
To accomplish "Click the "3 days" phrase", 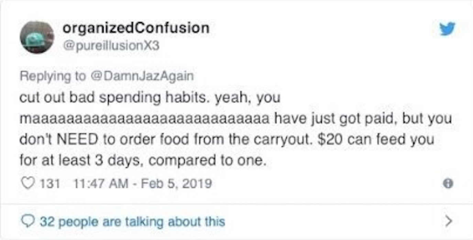I will click(x=129, y=161).
